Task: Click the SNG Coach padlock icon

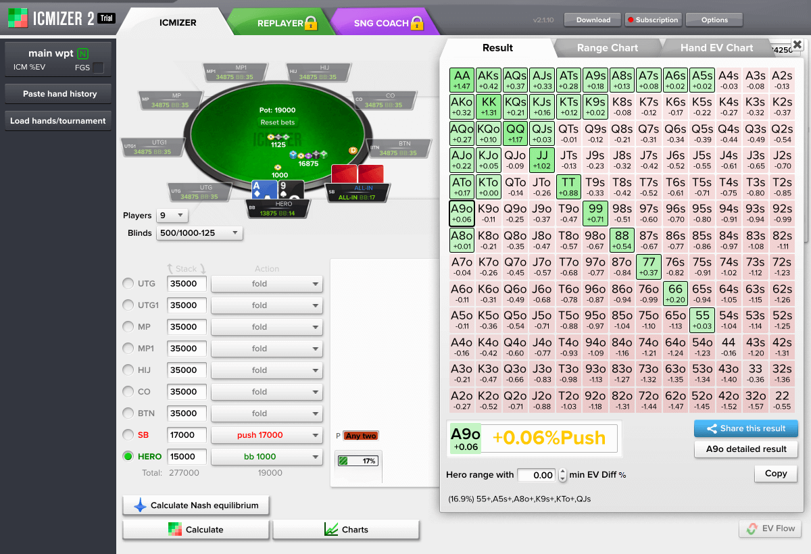Action: pos(417,24)
